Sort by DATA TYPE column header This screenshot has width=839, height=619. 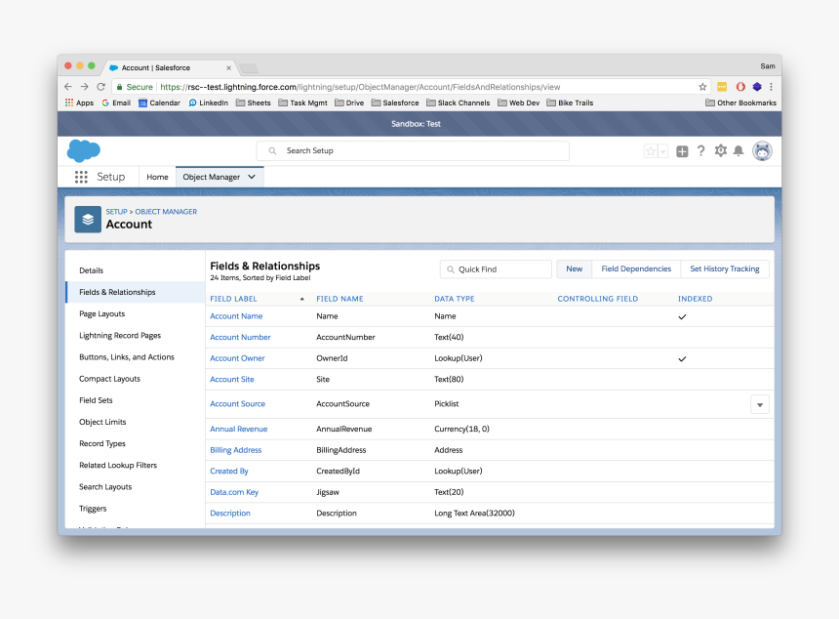tap(455, 299)
